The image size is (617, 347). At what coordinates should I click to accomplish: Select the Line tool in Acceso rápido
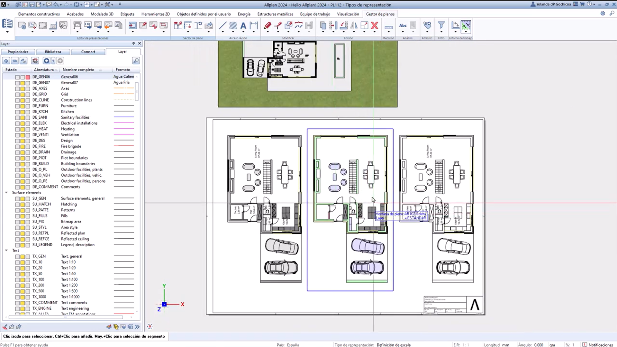click(222, 26)
